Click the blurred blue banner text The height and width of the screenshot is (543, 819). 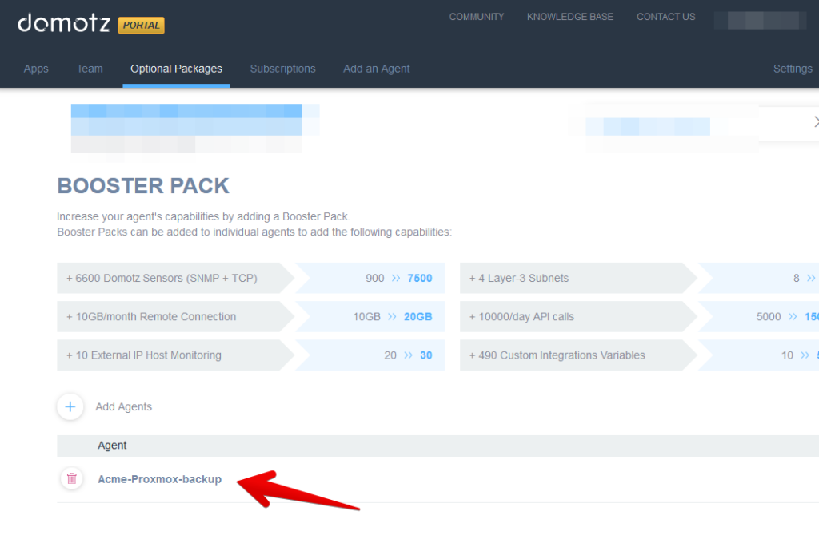click(x=186, y=120)
